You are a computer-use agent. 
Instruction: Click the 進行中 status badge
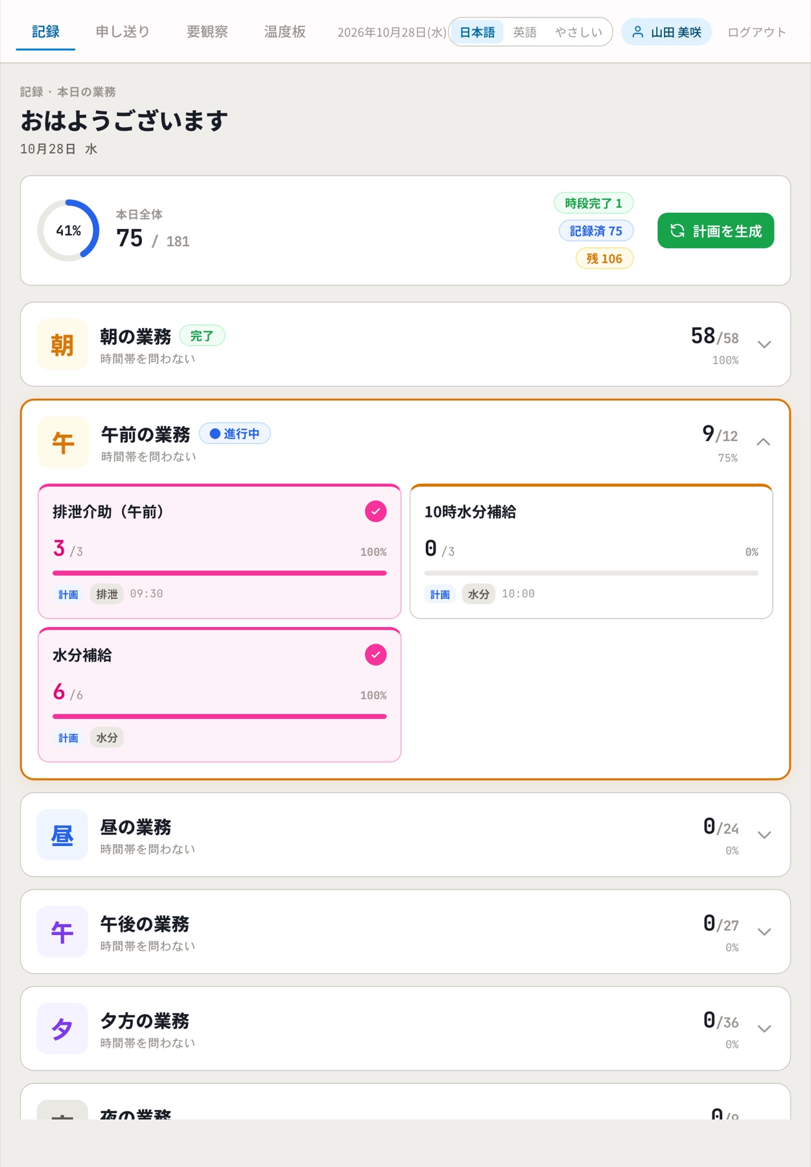tap(235, 434)
